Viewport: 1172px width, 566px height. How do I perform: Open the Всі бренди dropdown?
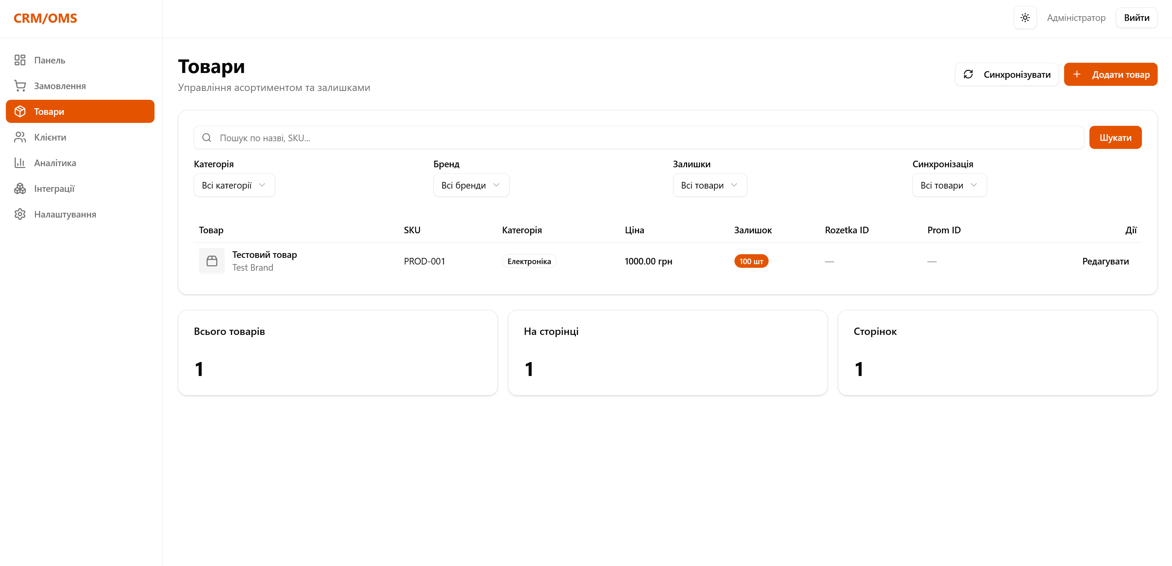point(471,185)
